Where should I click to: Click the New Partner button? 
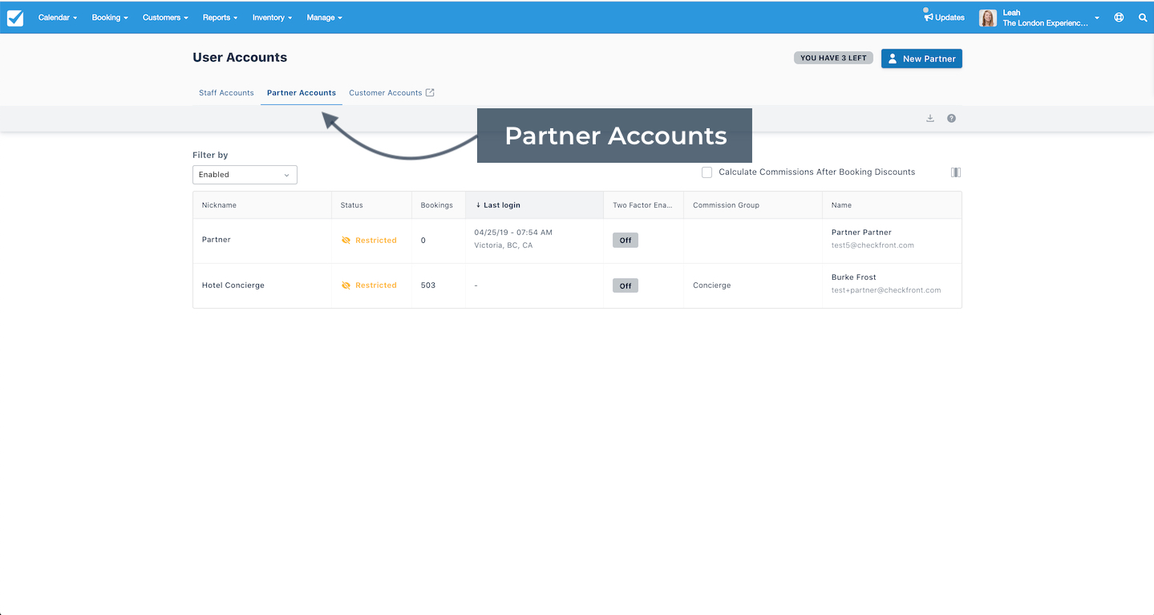(921, 59)
